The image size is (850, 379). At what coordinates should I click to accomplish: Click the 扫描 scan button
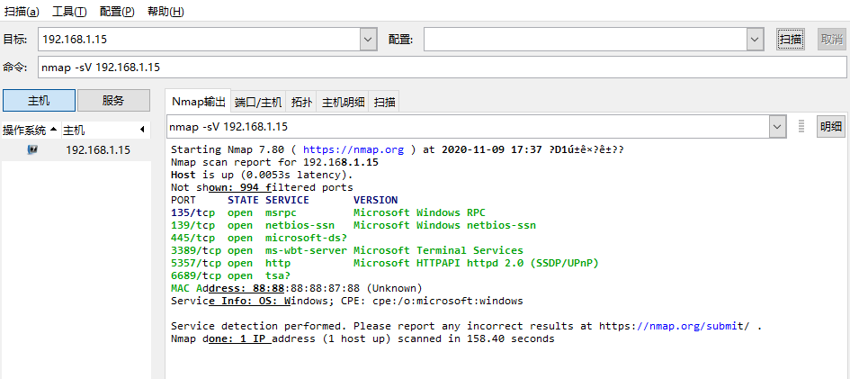tap(791, 40)
